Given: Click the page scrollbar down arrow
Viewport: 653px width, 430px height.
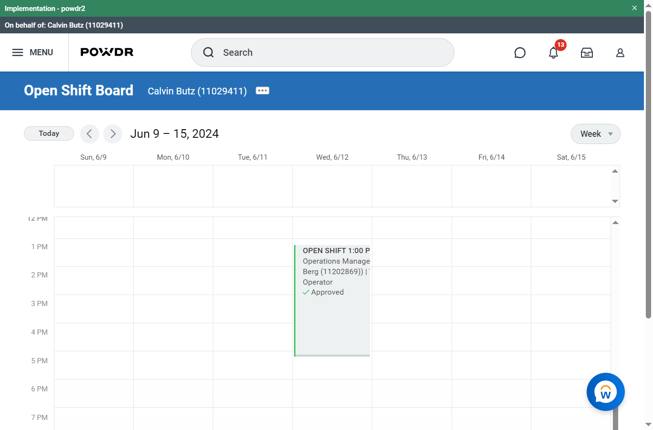Looking at the screenshot, I should (x=648, y=424).
